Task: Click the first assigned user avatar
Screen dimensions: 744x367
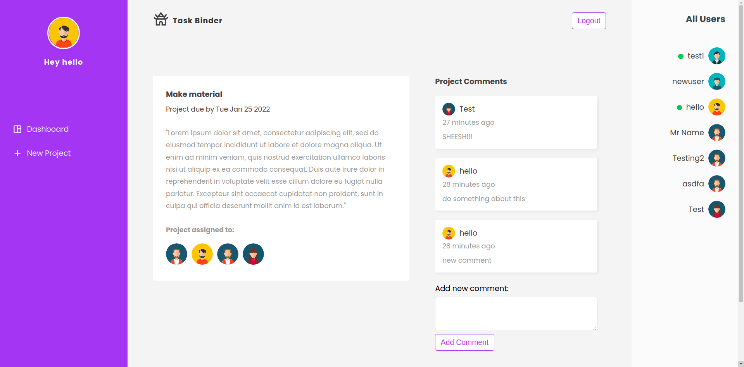Action: [176, 254]
